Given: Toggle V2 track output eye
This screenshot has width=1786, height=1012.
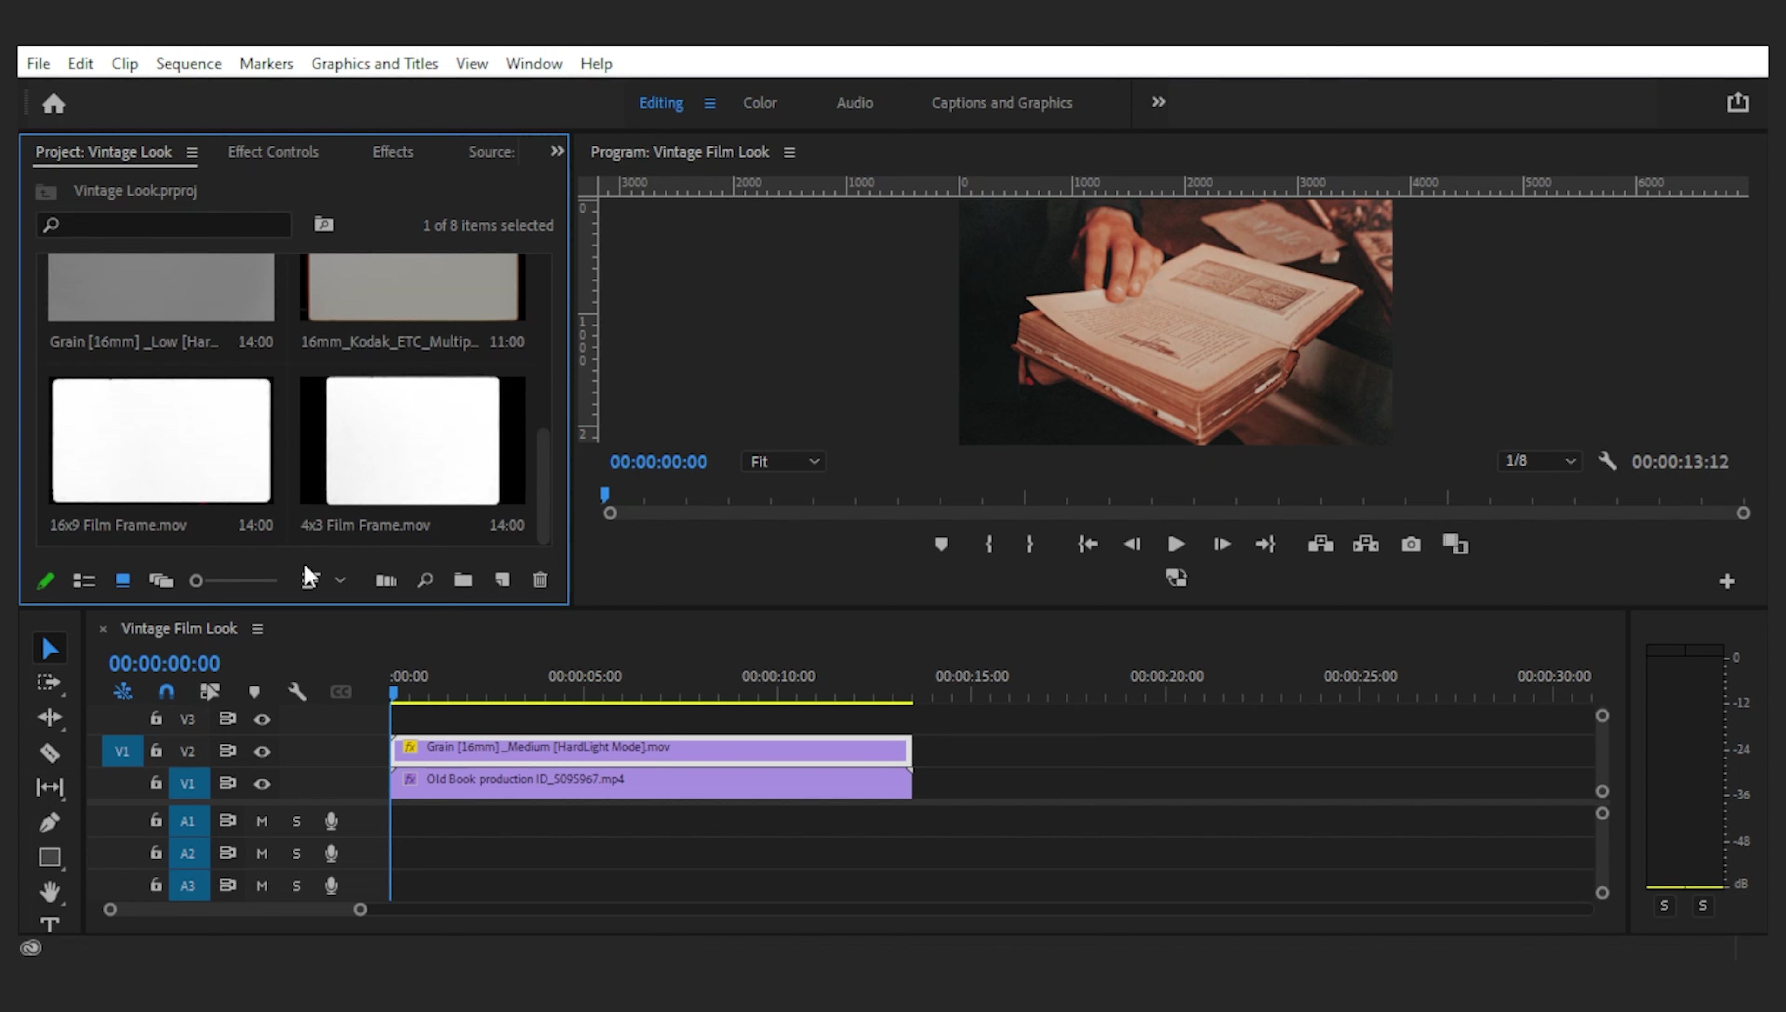Looking at the screenshot, I should point(262,752).
